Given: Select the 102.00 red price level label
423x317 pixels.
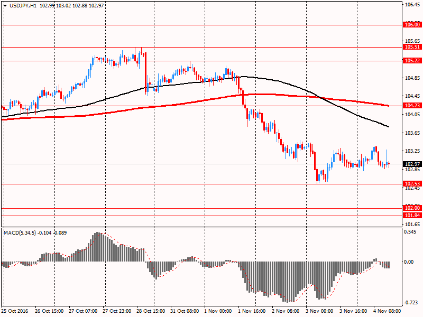Looking at the screenshot, I should [x=412, y=208].
